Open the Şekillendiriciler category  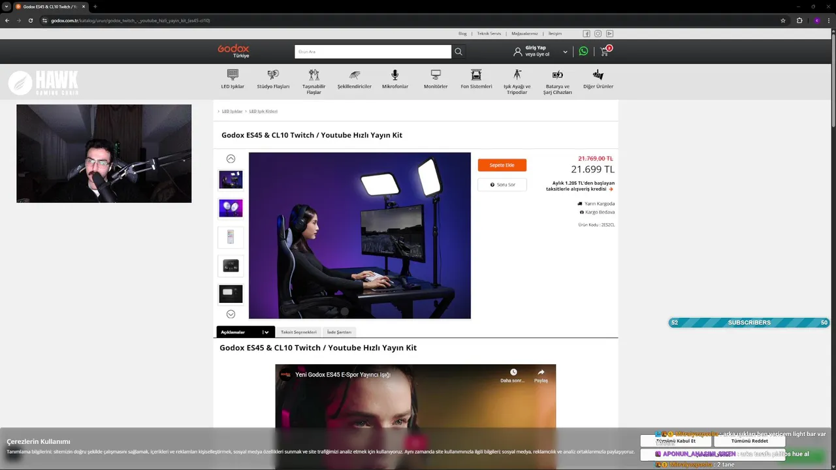coord(355,79)
